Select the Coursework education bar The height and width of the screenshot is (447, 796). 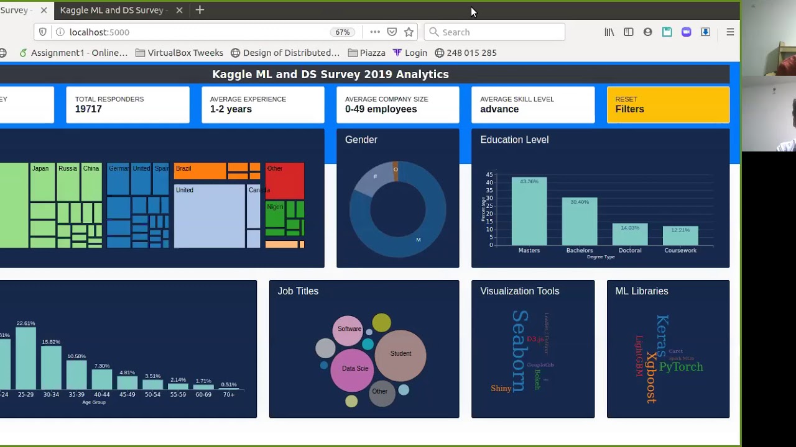click(x=680, y=235)
